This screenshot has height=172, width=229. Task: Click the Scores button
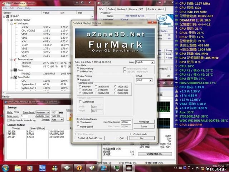point(144,126)
